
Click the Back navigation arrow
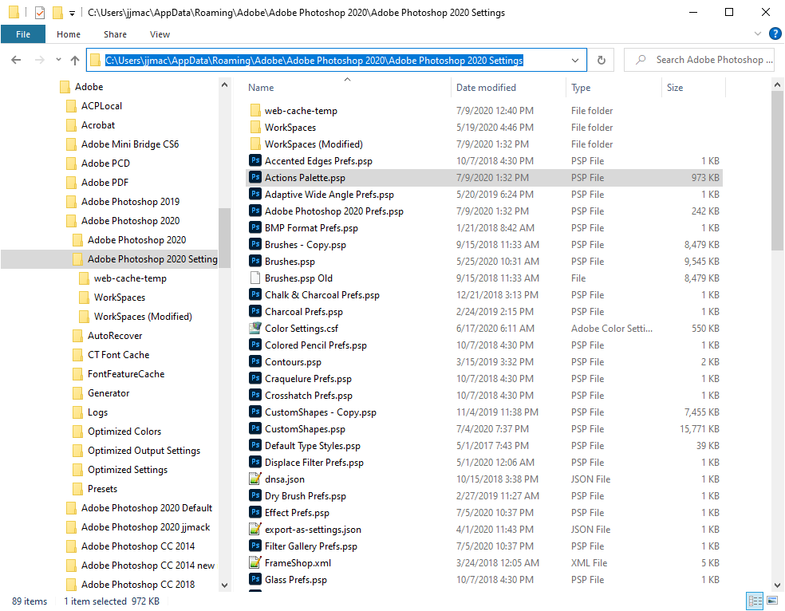pyautogui.click(x=16, y=60)
